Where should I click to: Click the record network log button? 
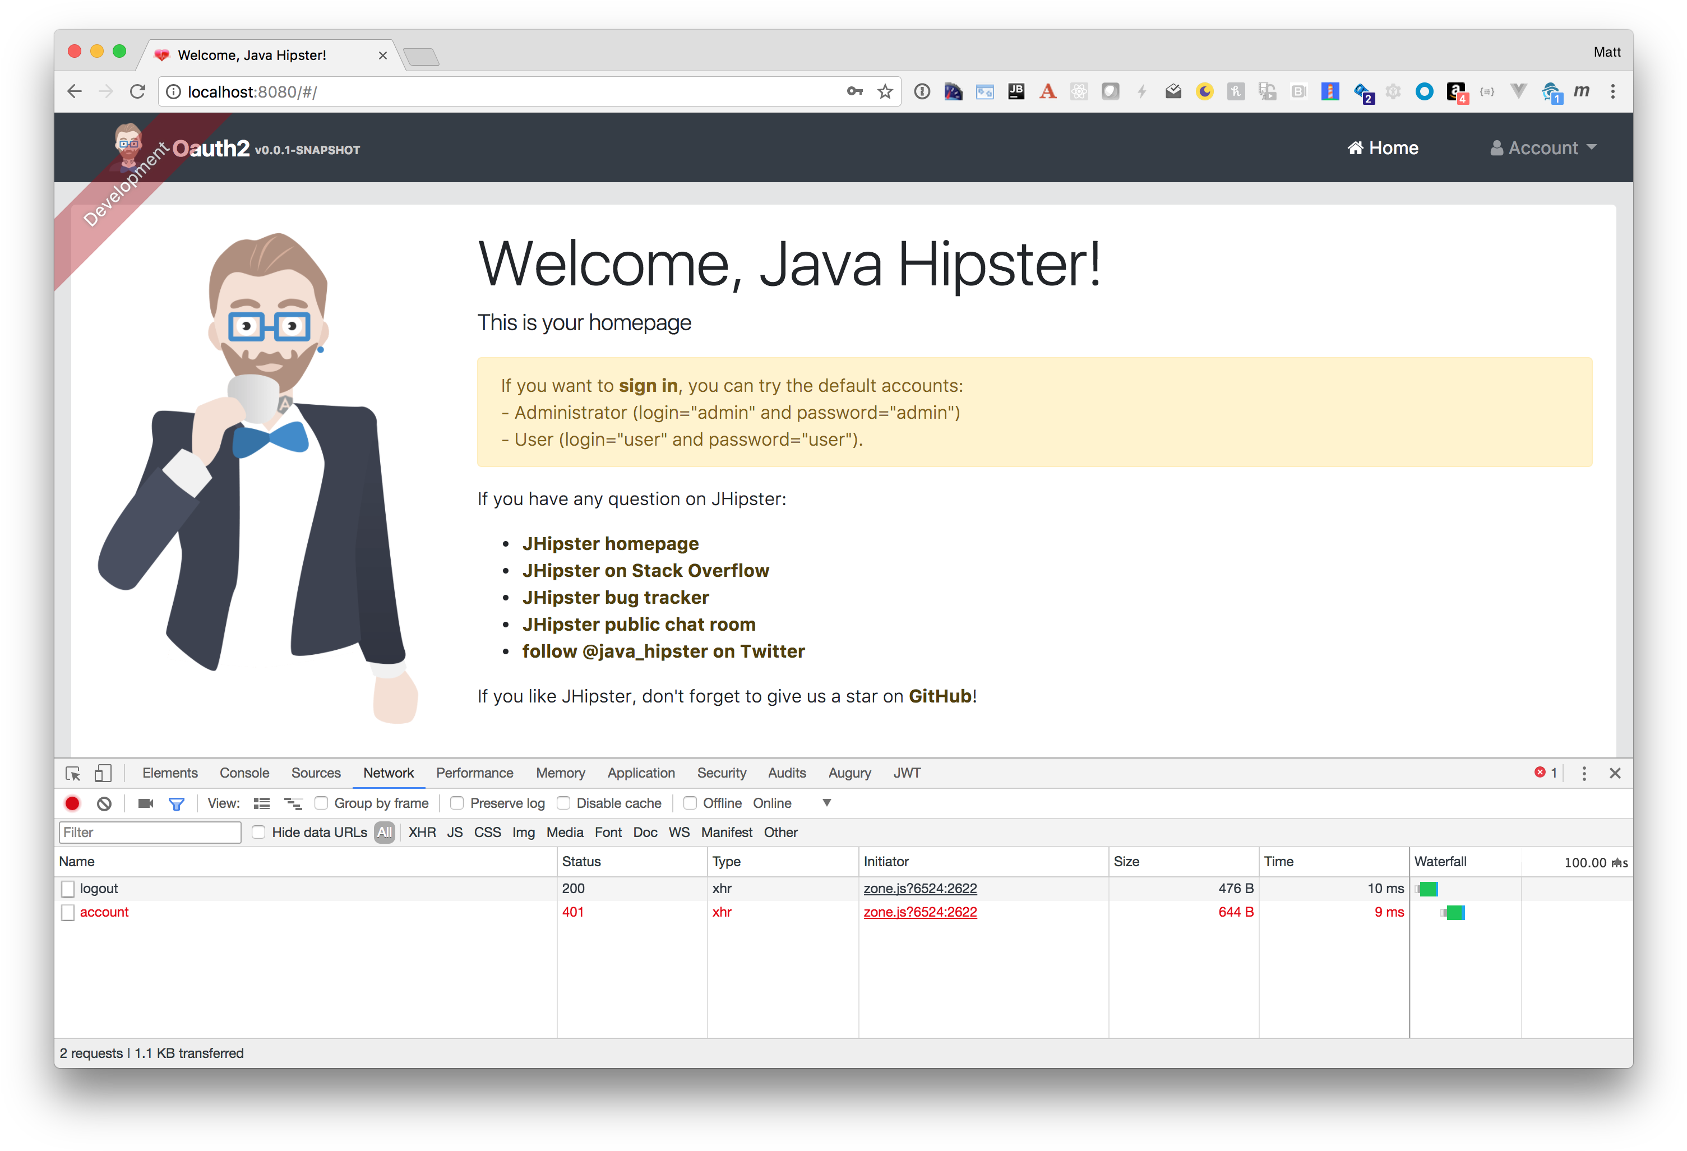coord(72,803)
